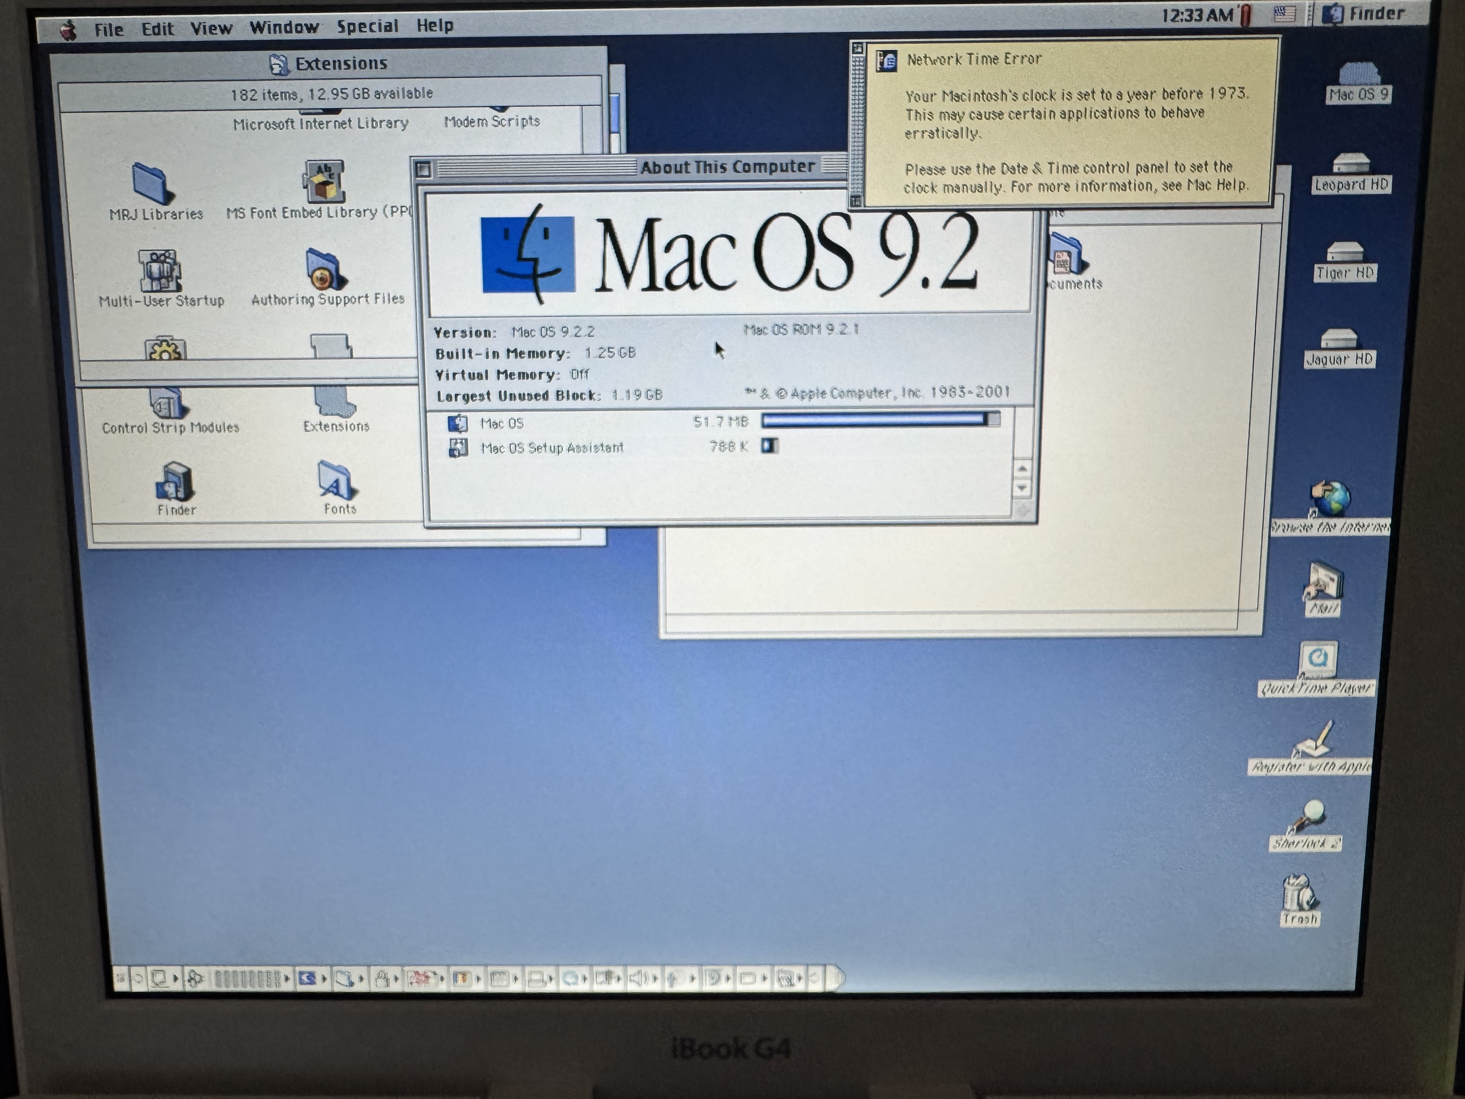Screen dimensions: 1465x1099
Task: Click the Extensions window title bar
Action: (328, 64)
